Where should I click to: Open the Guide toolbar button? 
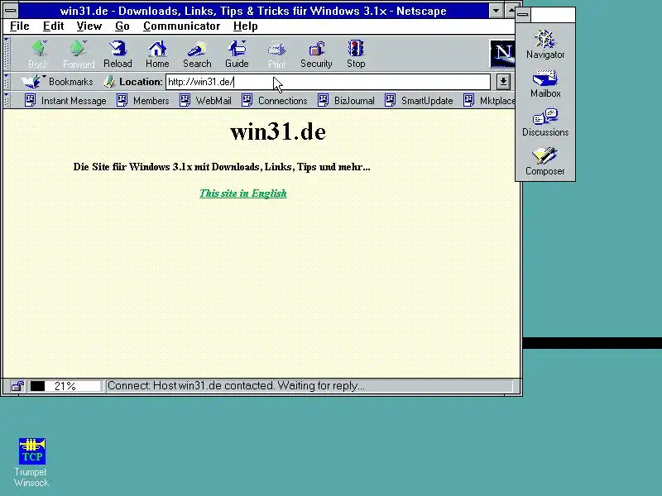pos(237,54)
